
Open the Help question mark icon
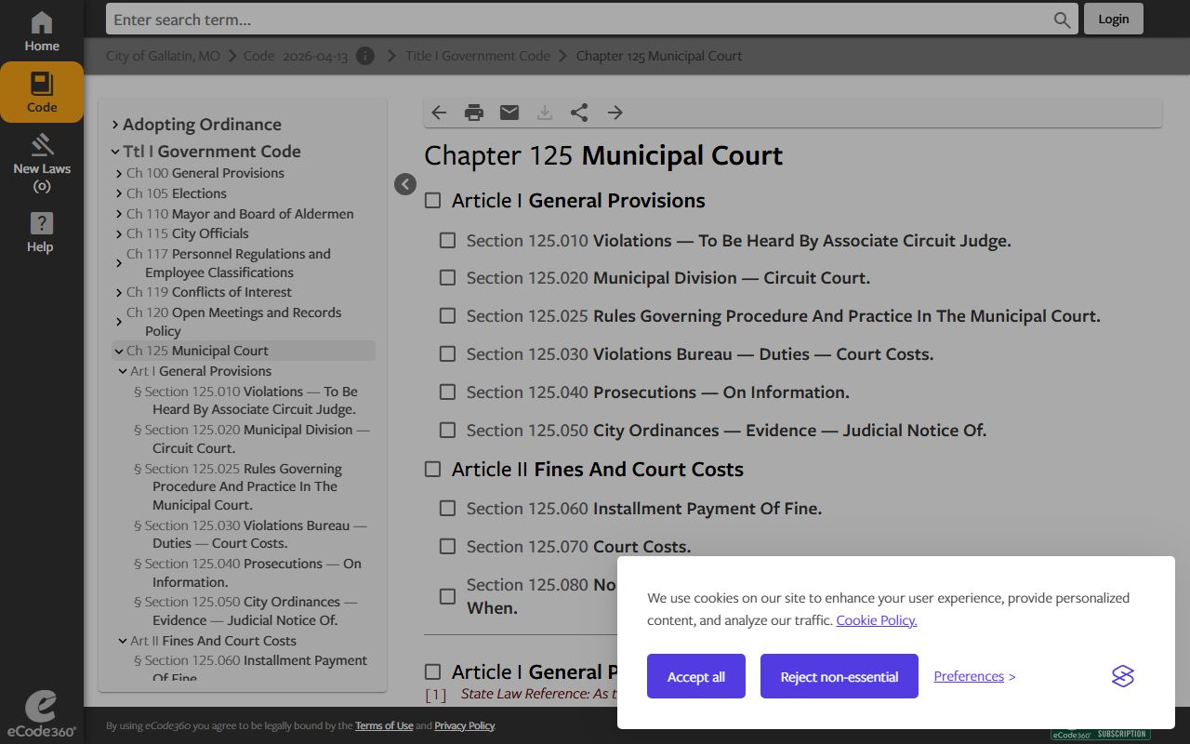pyautogui.click(x=42, y=232)
